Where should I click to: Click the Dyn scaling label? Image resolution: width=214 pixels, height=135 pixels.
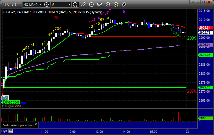coord(4,131)
